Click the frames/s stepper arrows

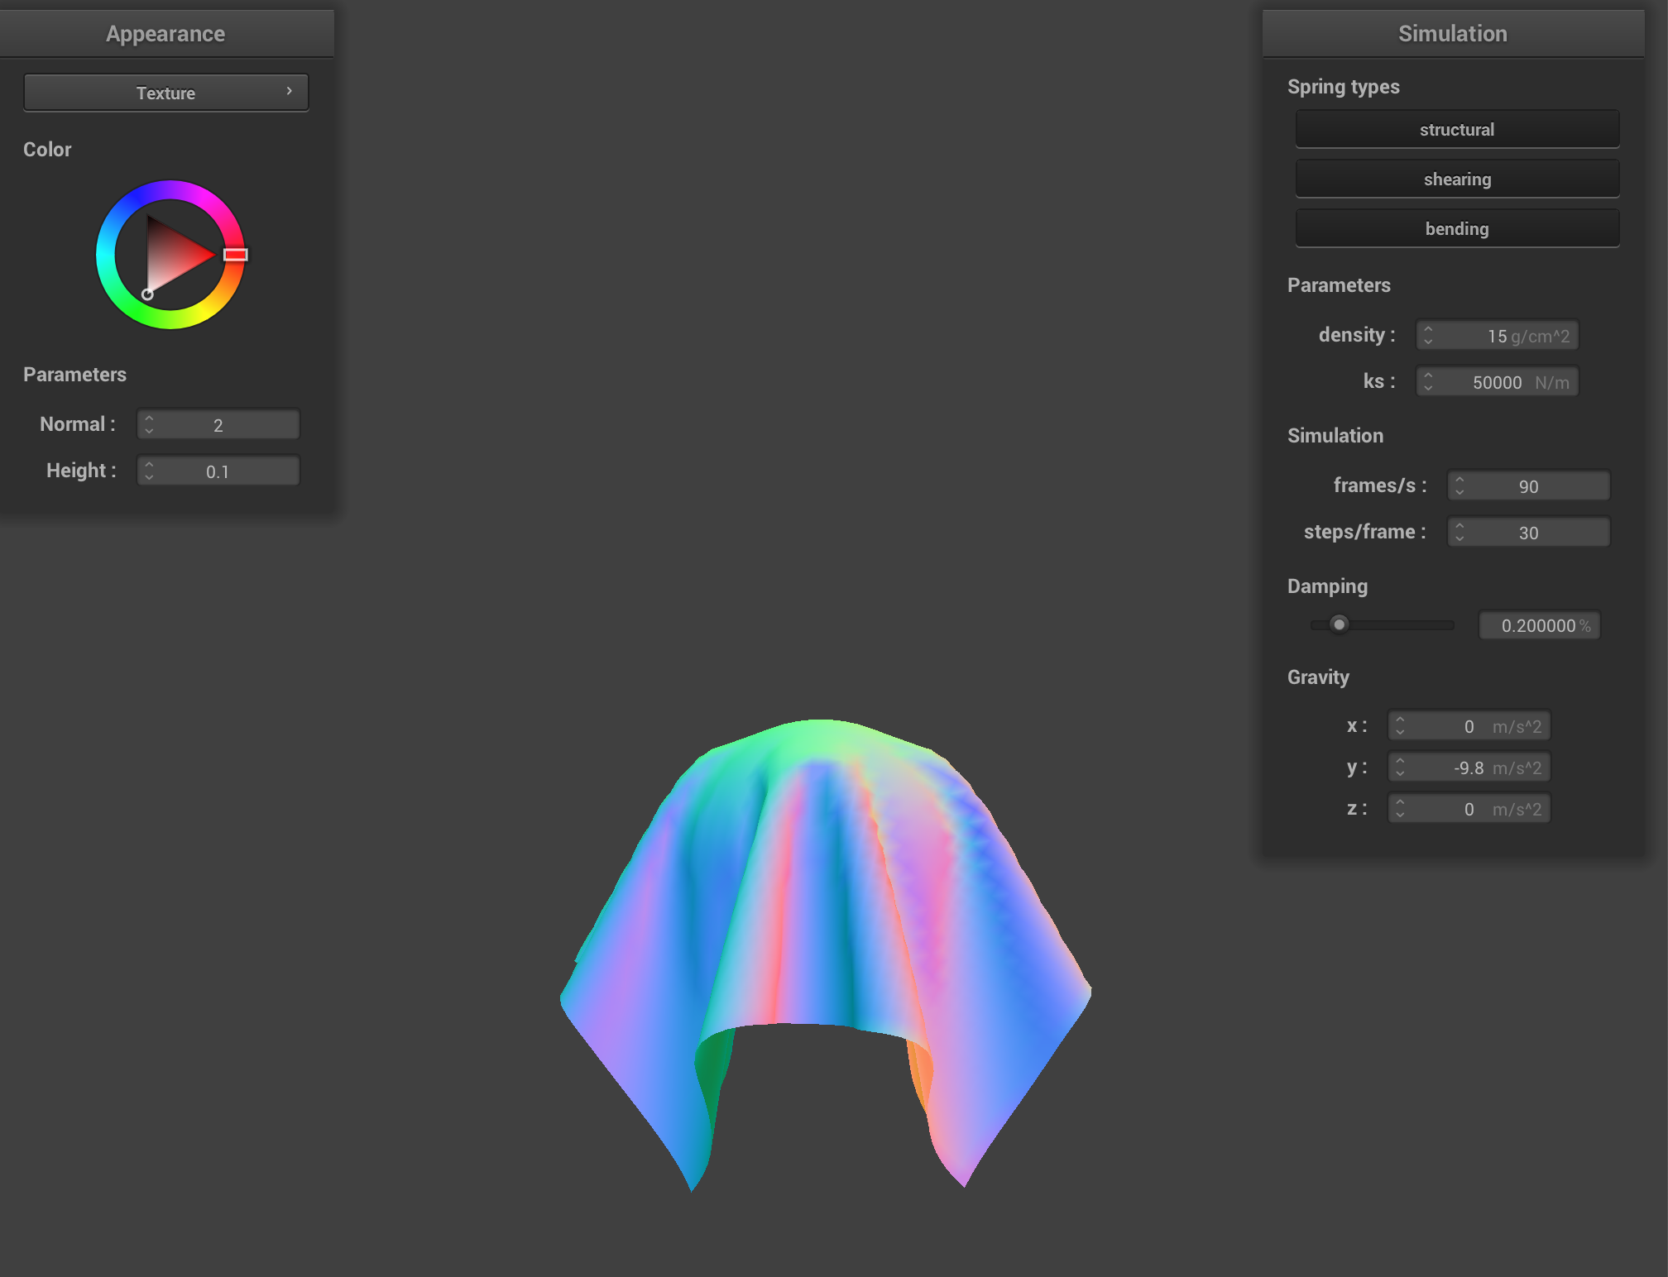click(1459, 486)
